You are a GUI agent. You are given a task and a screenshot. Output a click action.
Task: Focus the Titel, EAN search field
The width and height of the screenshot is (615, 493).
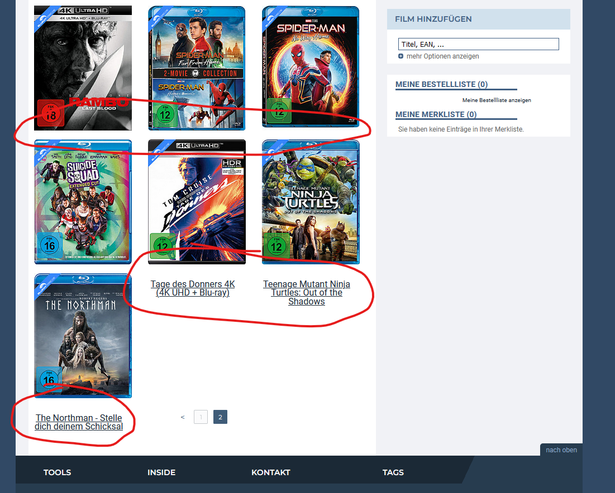(x=479, y=44)
